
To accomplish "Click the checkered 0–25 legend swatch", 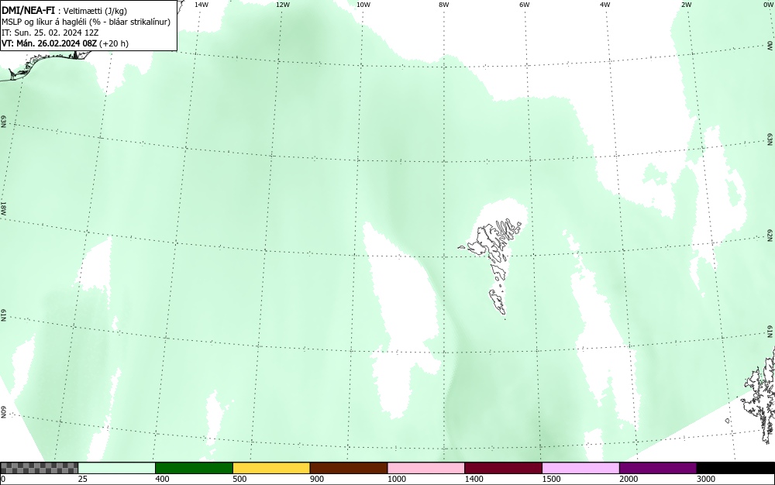I will [x=39, y=468].
